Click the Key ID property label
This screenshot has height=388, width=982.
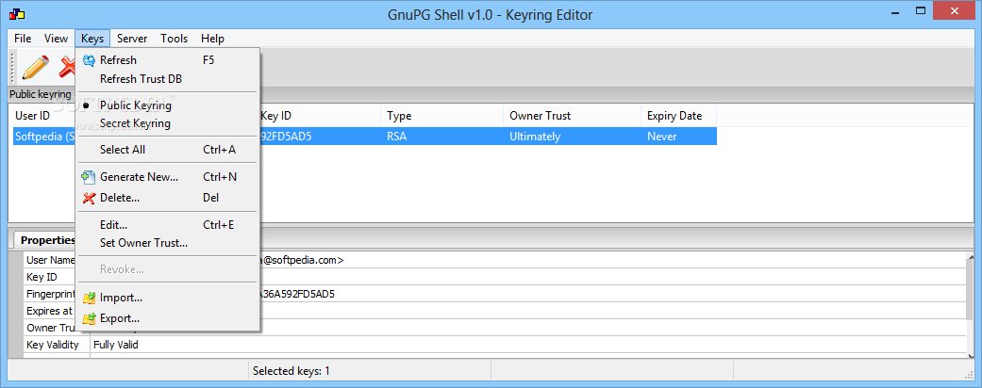coord(42,277)
